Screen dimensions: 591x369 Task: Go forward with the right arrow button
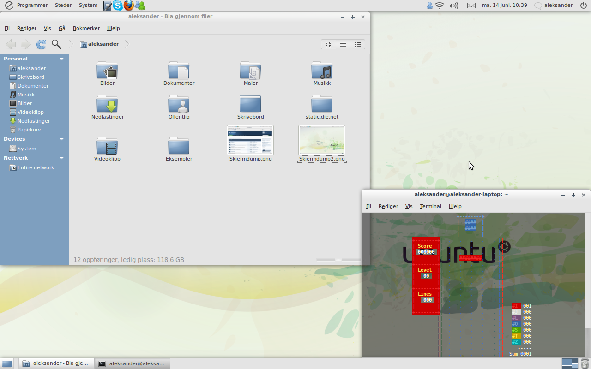pyautogui.click(x=25, y=44)
